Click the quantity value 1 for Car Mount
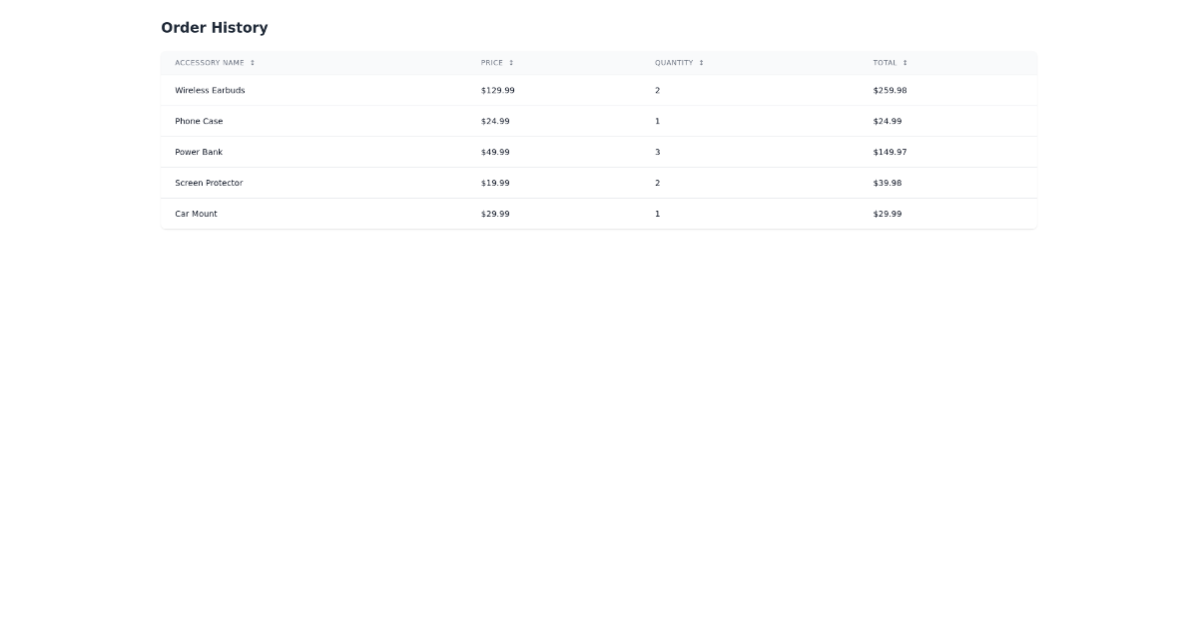 (x=656, y=214)
